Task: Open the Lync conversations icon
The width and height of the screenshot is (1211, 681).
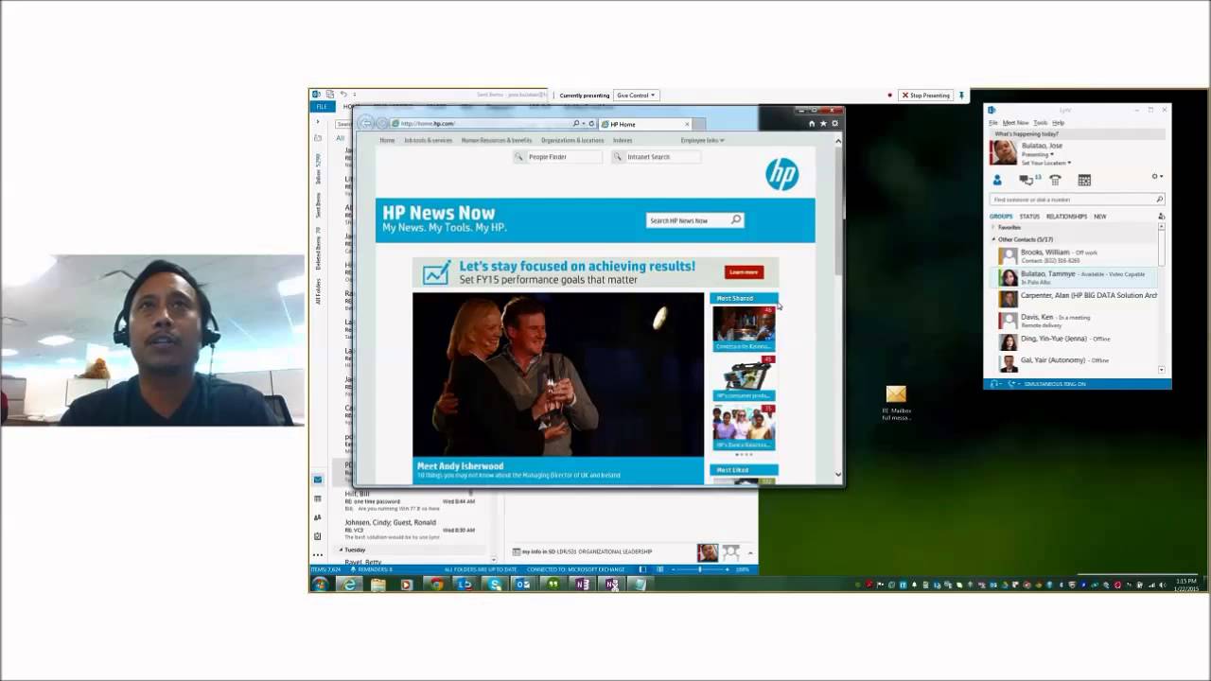Action: pyautogui.click(x=1027, y=180)
